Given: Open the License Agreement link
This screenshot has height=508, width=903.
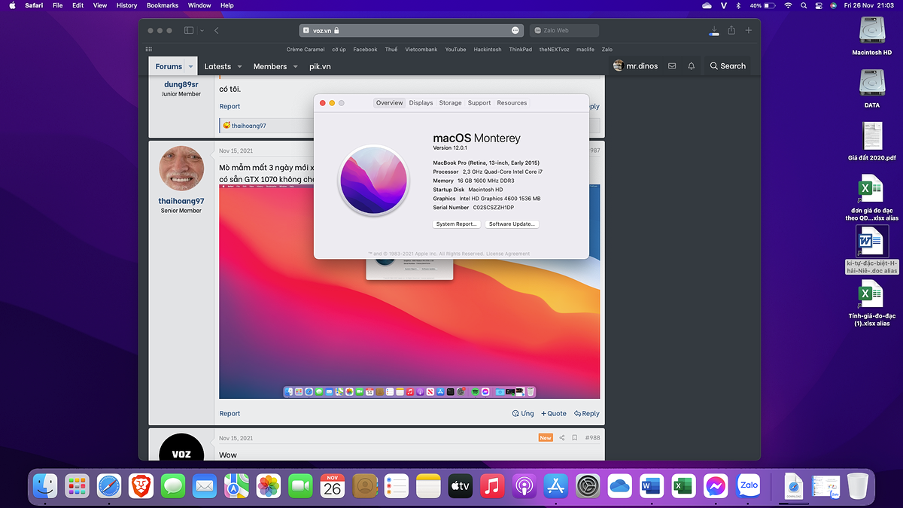Looking at the screenshot, I should [x=508, y=254].
